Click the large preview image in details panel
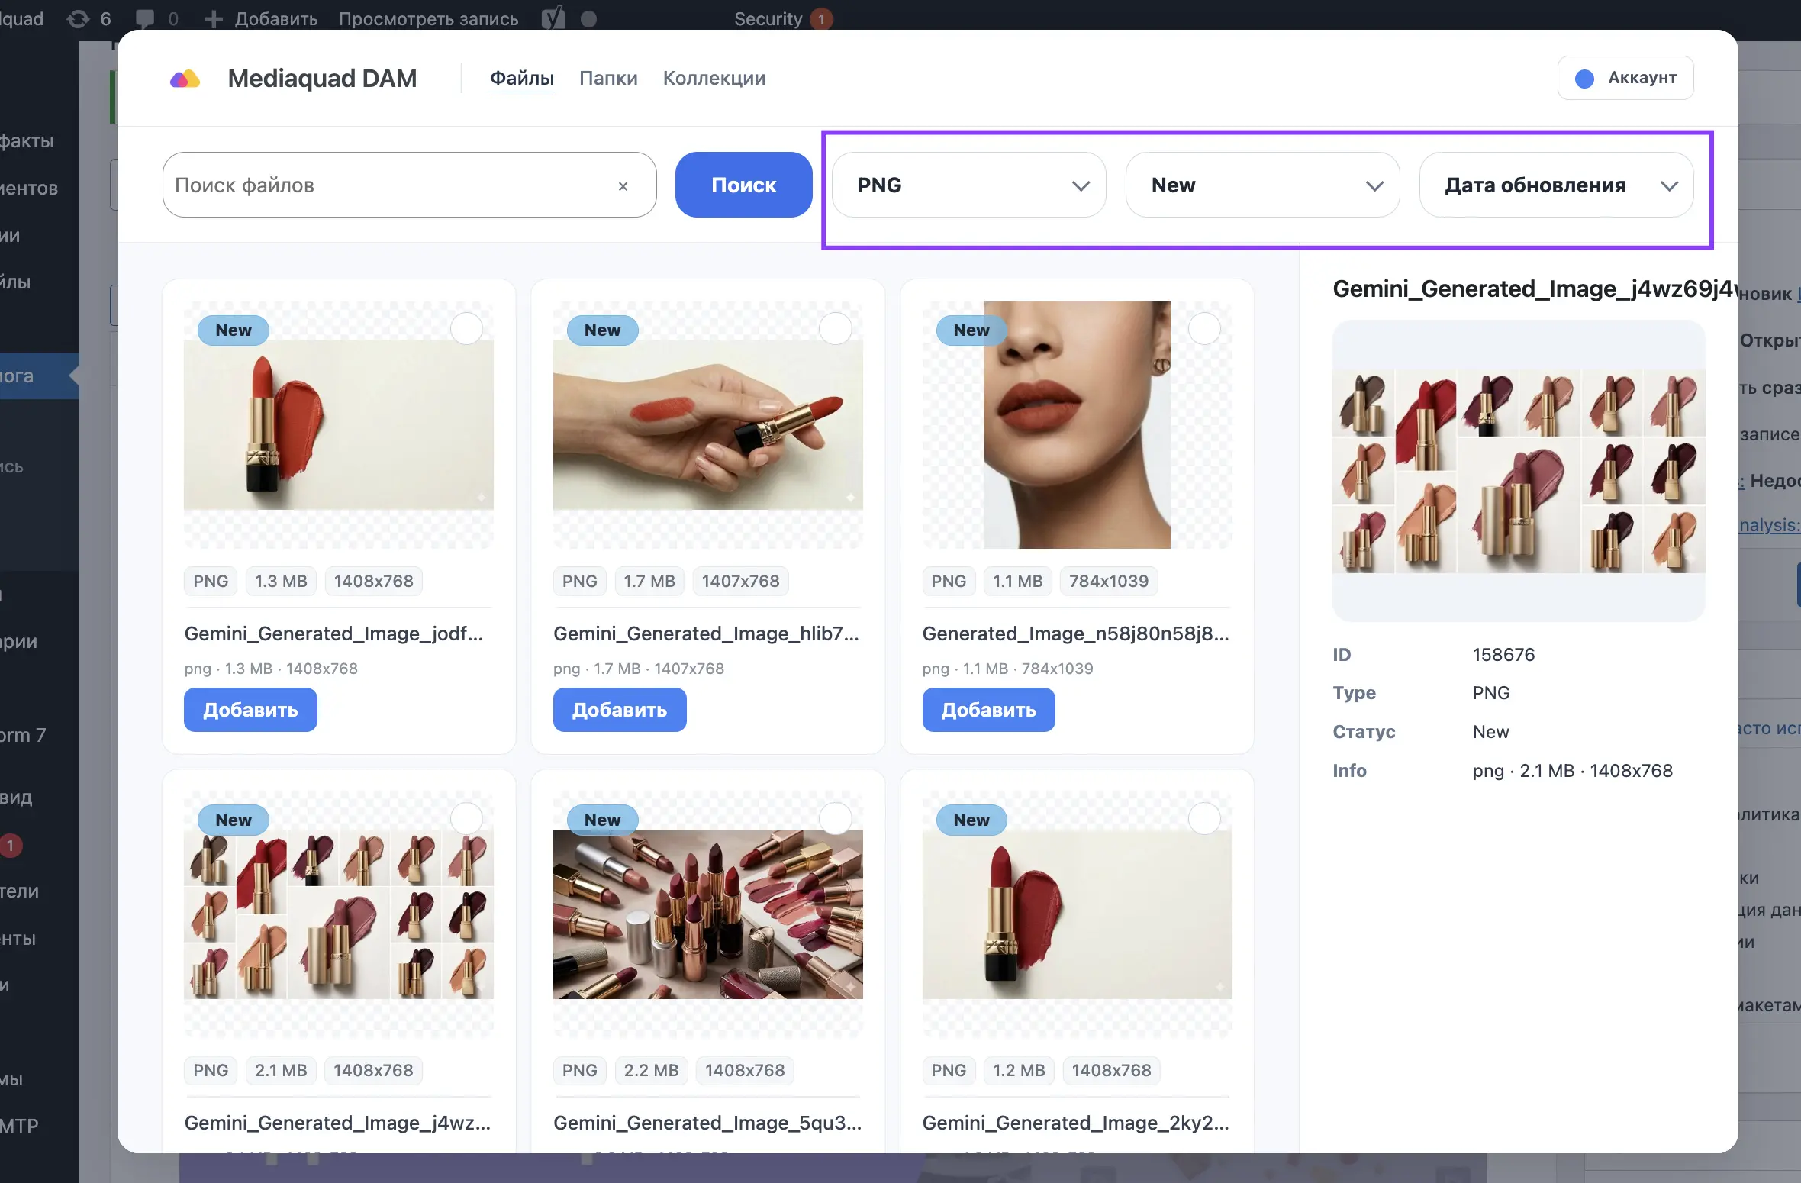This screenshot has height=1183, width=1801. [x=1519, y=471]
